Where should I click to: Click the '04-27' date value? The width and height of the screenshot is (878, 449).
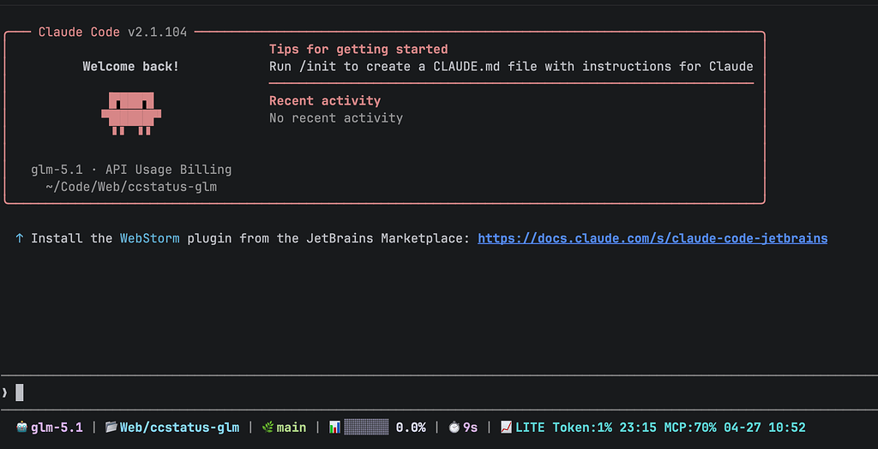(743, 428)
